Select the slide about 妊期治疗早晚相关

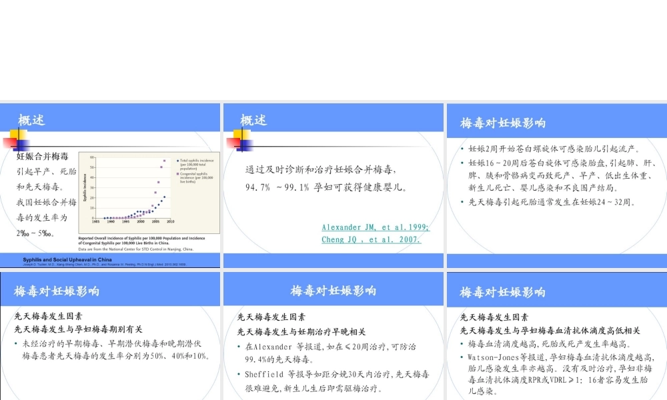333,336
